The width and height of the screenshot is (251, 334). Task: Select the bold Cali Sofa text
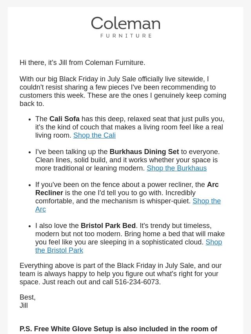point(64,119)
